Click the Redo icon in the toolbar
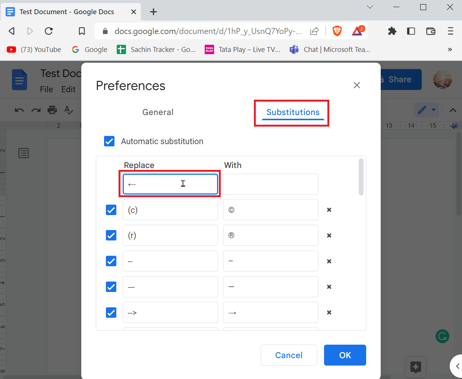 35,110
